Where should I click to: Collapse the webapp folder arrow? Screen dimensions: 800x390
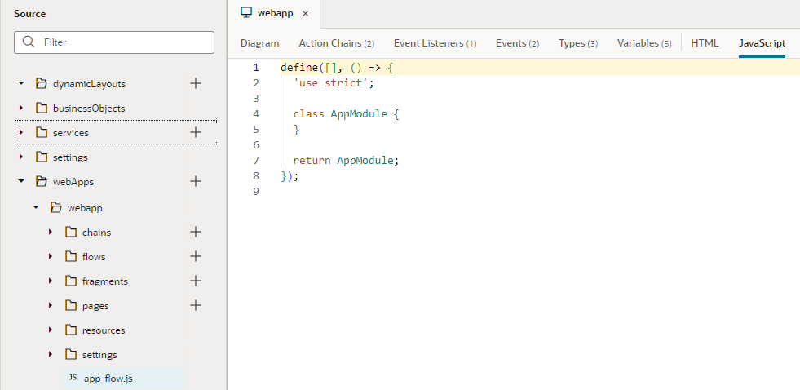(36, 207)
